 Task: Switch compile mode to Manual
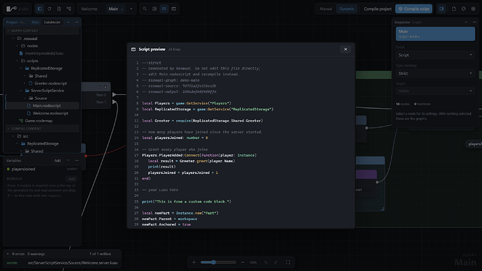[x=326, y=9]
